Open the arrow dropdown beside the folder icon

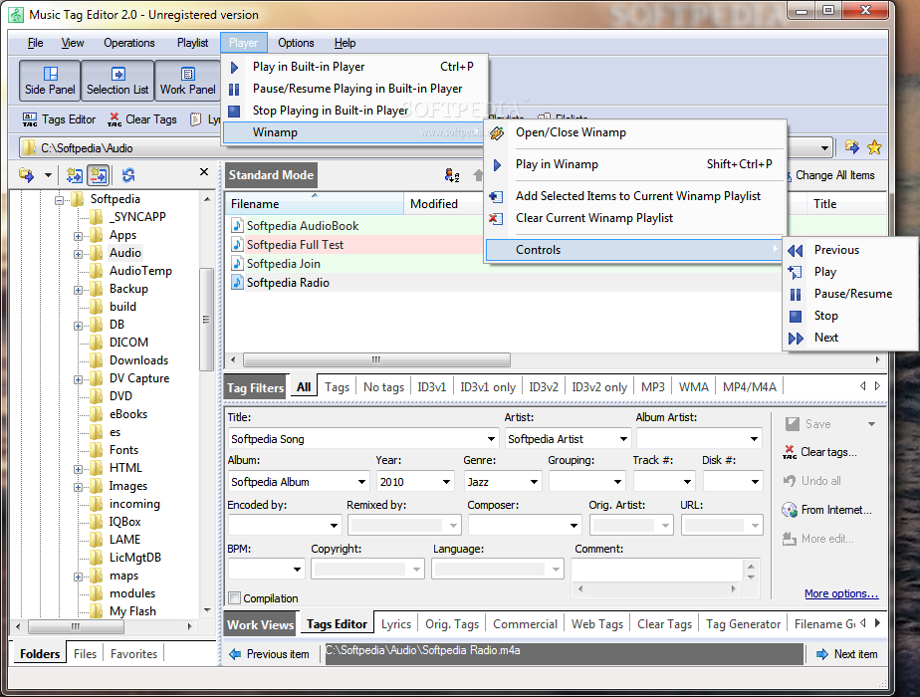(x=48, y=175)
